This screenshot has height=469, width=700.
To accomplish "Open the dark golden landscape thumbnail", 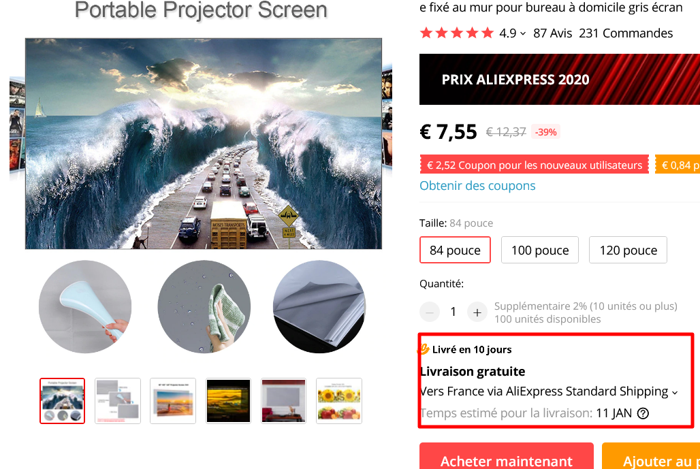I will click(x=228, y=401).
